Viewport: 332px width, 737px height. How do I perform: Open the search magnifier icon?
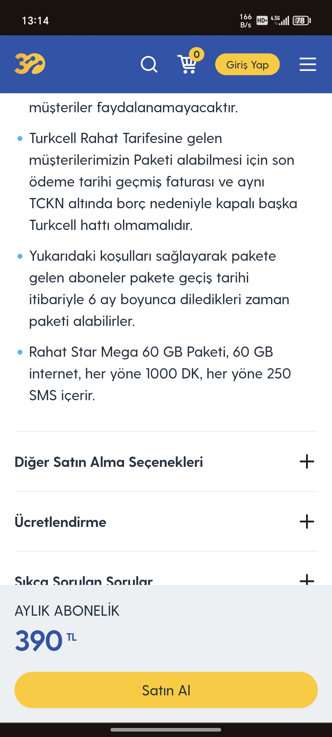click(x=149, y=64)
